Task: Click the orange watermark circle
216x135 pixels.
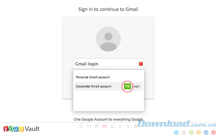Action: (x=198, y=133)
